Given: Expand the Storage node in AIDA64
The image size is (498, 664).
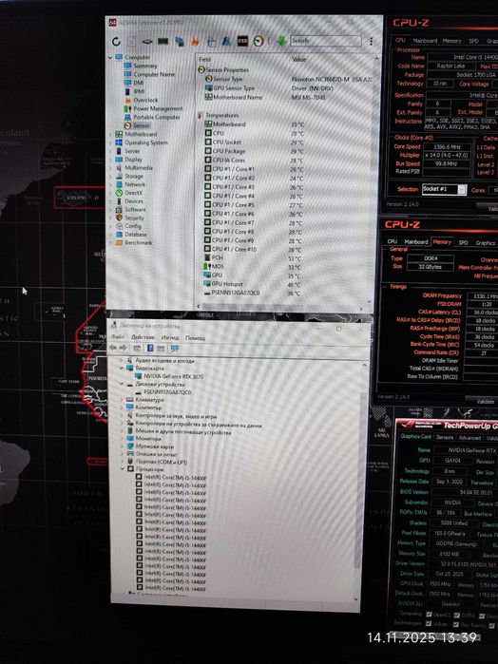Looking at the screenshot, I should 110,176.
